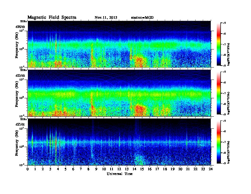This screenshot has height=194, width=251.
Task: Click hour "8" on the time axis
Action: coord(88,169)
